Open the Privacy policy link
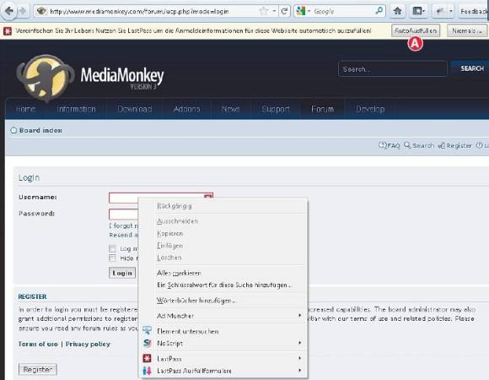The width and height of the screenshot is (489, 380). point(88,344)
